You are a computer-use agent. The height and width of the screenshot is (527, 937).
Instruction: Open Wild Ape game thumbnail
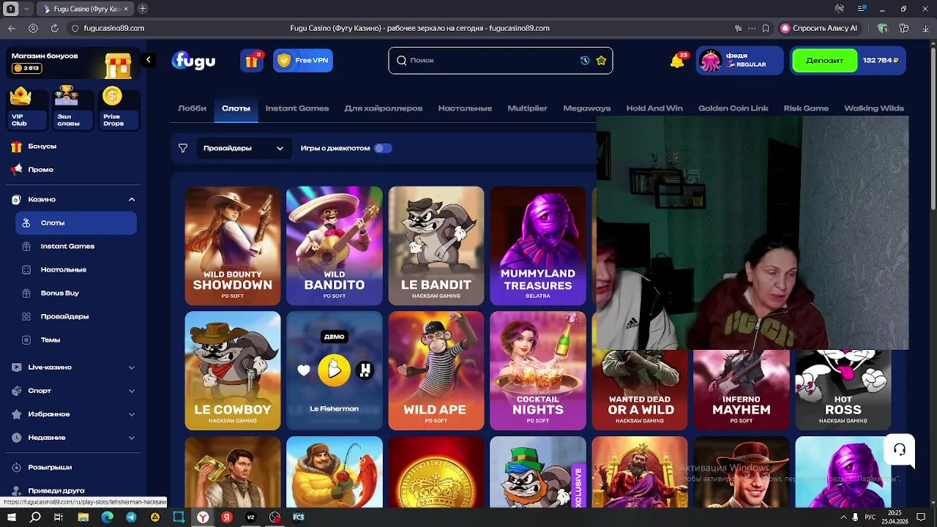click(x=436, y=371)
